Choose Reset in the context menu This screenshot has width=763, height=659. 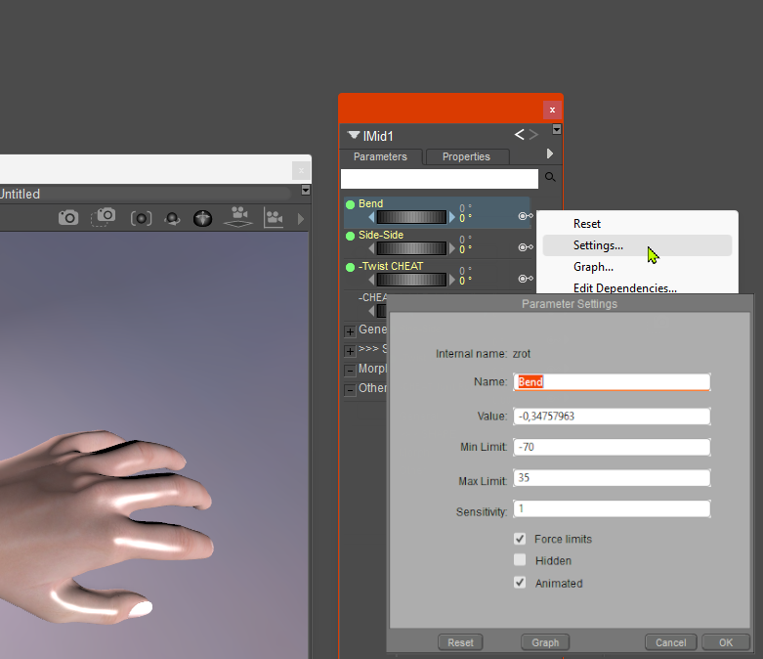[637, 224]
